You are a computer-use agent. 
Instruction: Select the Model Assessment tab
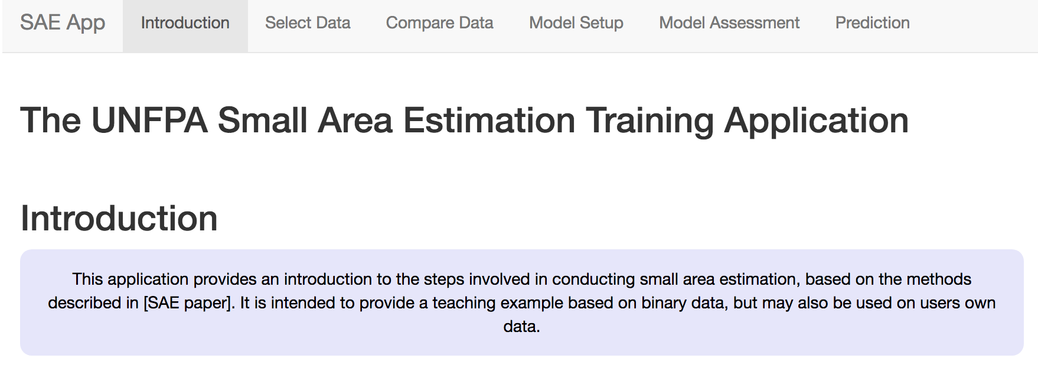[729, 23]
